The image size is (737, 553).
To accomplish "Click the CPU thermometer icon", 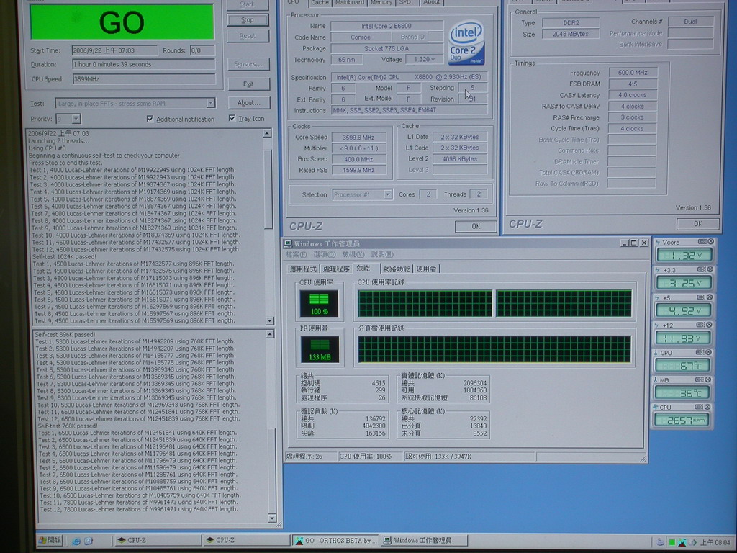I will pyautogui.click(x=656, y=352).
